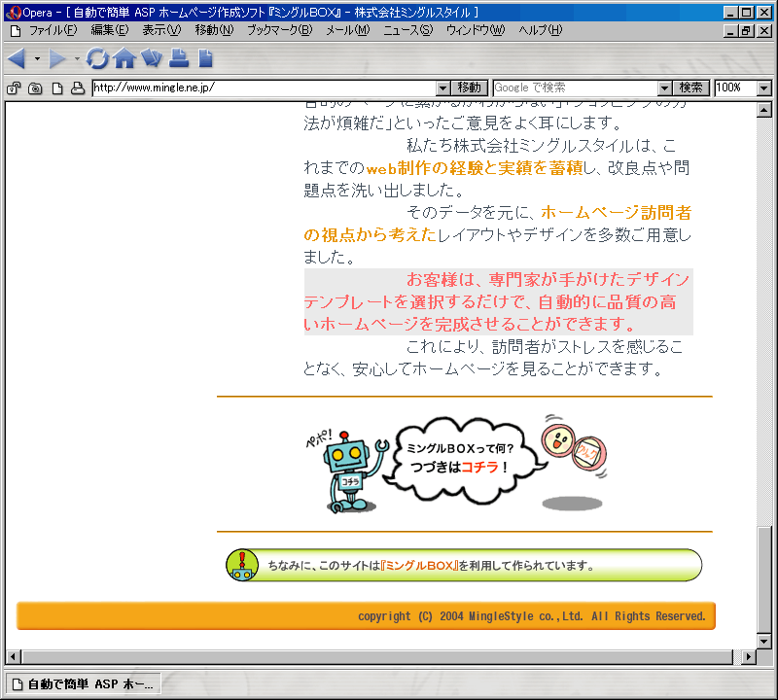Click the document icon left of ファイル menu

[x=16, y=31]
